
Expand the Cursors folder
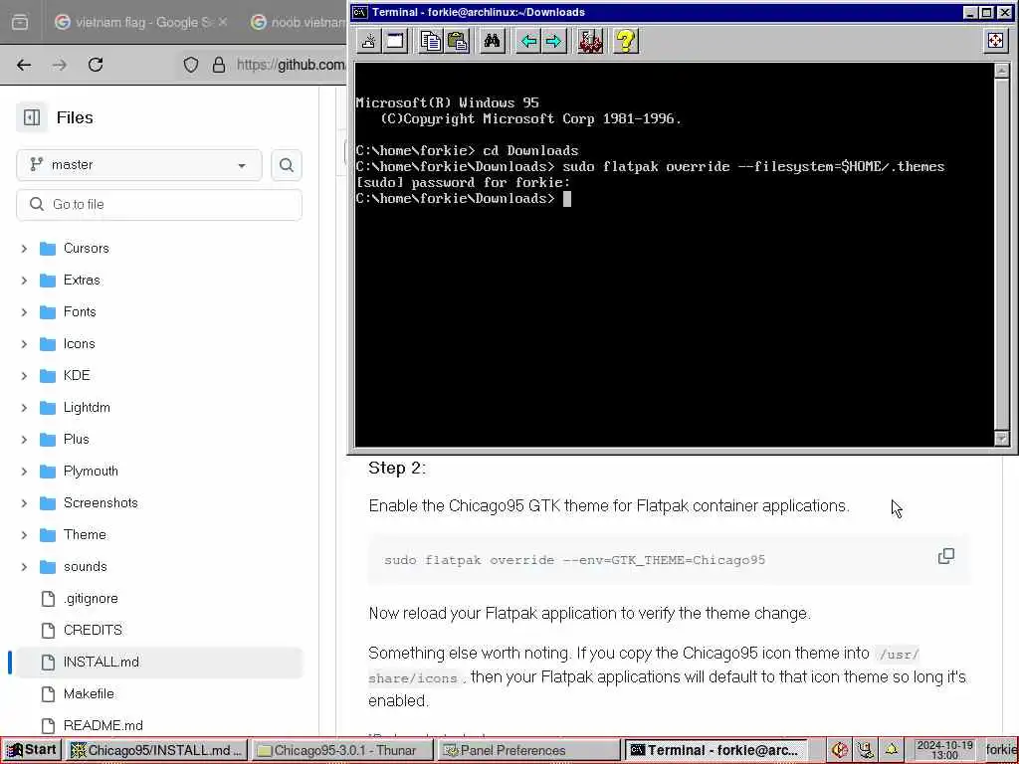pyautogui.click(x=24, y=249)
